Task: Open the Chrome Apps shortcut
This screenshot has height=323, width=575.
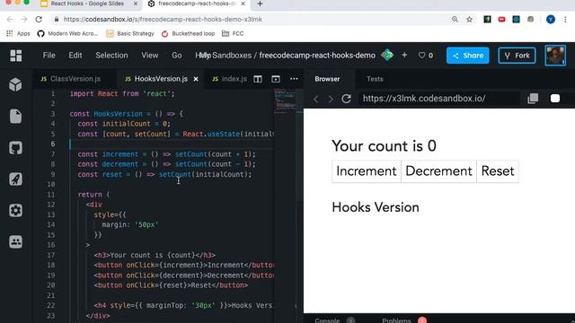Action: (x=18, y=34)
